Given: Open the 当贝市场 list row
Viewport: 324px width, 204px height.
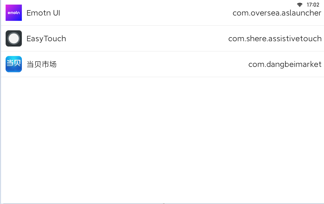Looking at the screenshot, I should point(162,64).
